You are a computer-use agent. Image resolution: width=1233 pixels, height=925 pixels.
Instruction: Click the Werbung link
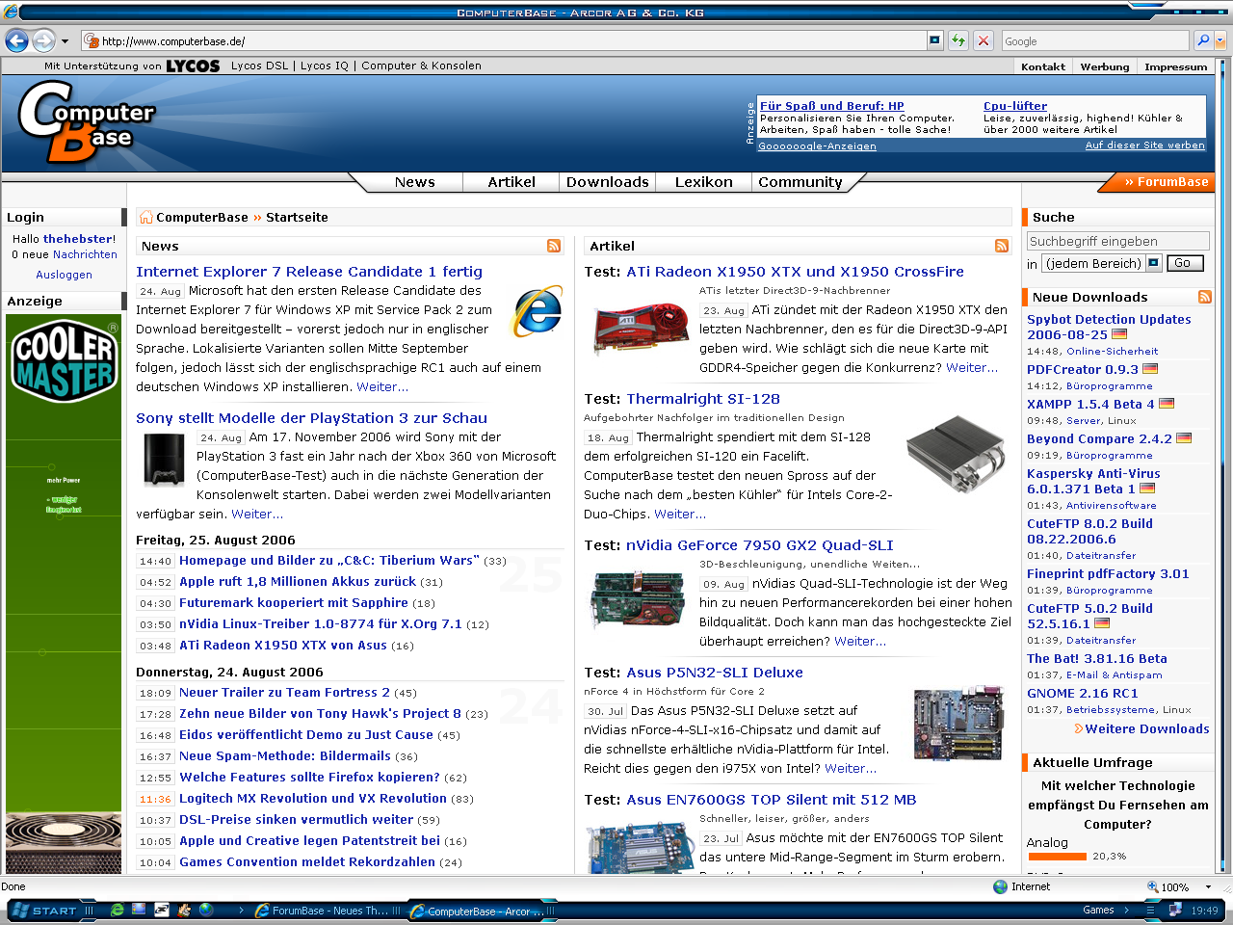point(1105,66)
